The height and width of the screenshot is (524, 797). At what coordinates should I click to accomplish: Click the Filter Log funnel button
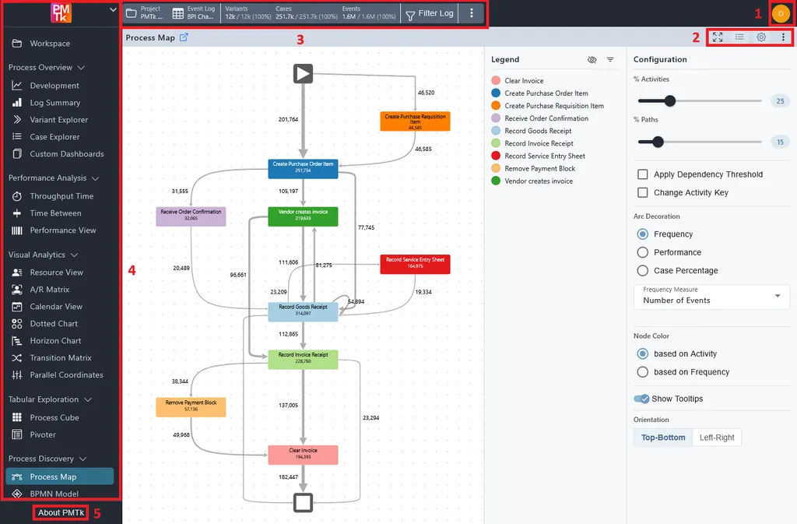point(430,14)
